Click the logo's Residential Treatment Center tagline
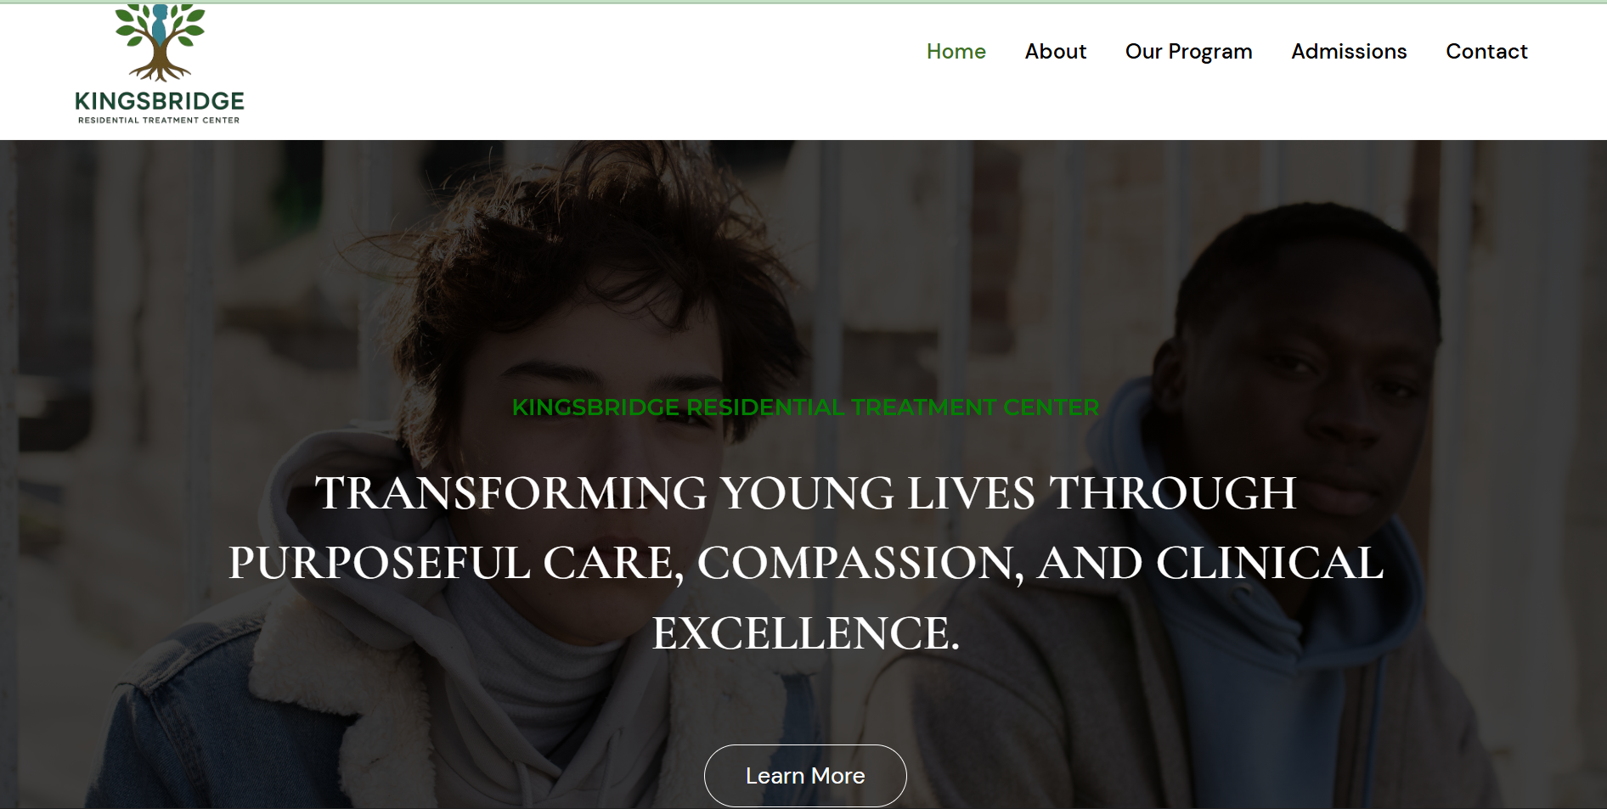This screenshot has height=809, width=1607. pyautogui.click(x=159, y=121)
